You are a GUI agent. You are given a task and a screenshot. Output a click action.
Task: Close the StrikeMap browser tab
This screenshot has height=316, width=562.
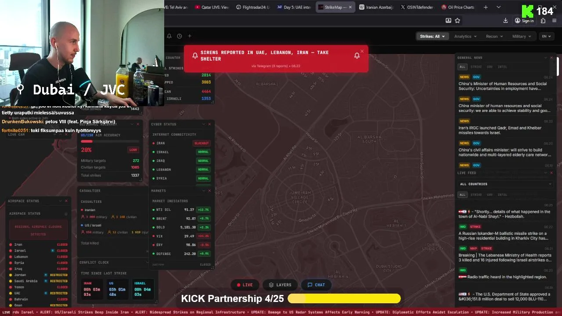[350, 7]
